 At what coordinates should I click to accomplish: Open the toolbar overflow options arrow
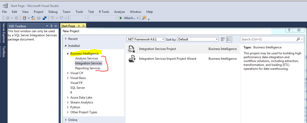pyautogui.click(x=149, y=19)
